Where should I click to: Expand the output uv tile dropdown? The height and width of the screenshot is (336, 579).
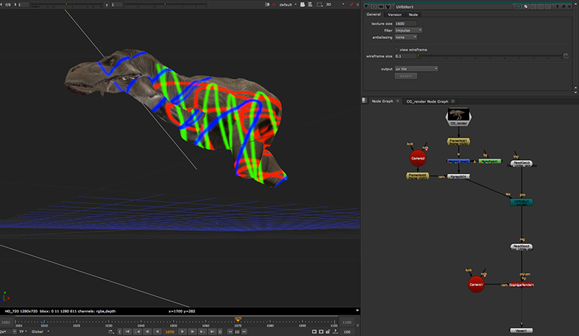click(x=416, y=69)
